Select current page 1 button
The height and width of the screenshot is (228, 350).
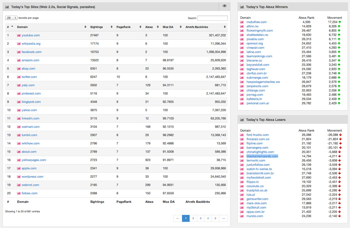[186, 218]
